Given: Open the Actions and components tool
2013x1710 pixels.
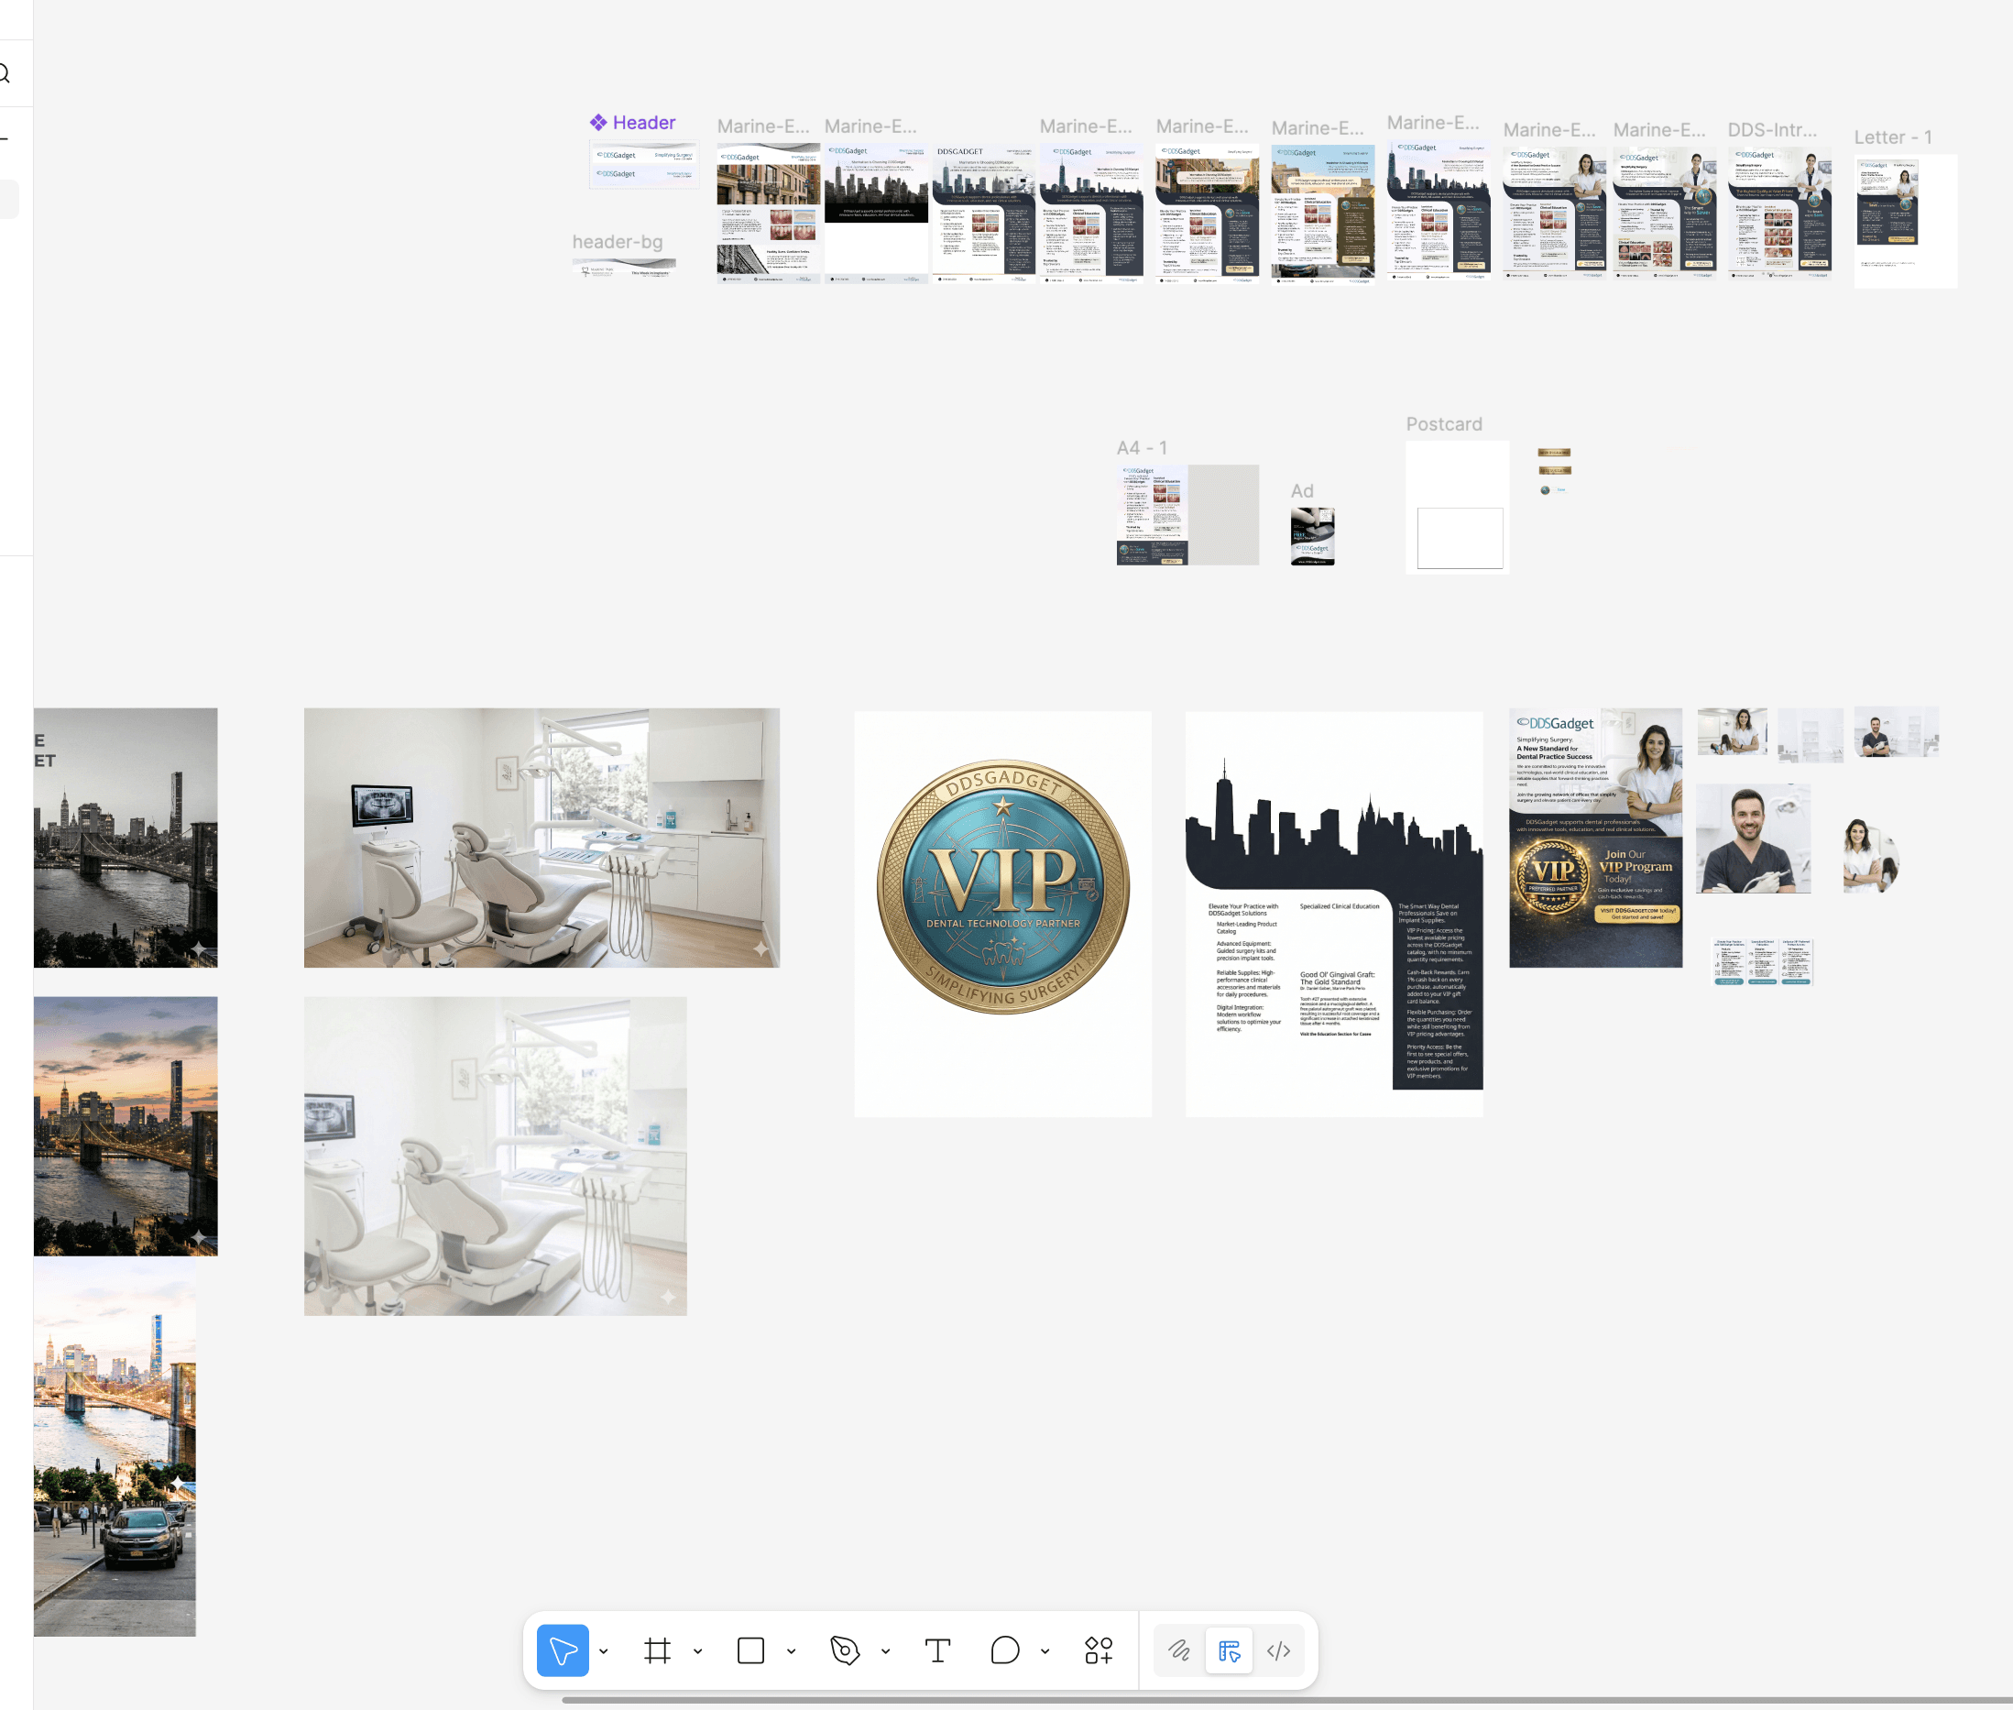Looking at the screenshot, I should (1098, 1650).
